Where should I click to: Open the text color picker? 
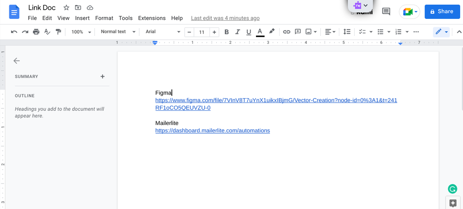(260, 32)
